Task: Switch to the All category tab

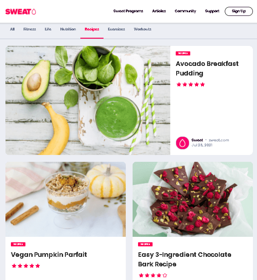Action: point(12,29)
